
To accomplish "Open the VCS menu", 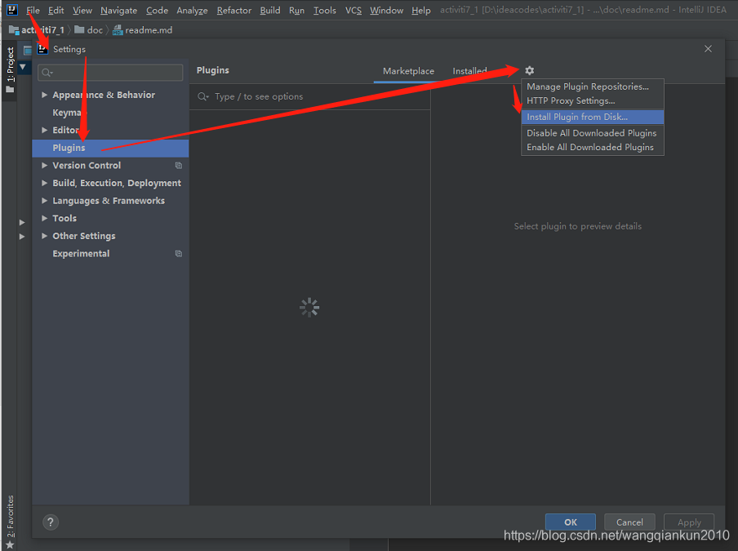I will pyautogui.click(x=353, y=10).
